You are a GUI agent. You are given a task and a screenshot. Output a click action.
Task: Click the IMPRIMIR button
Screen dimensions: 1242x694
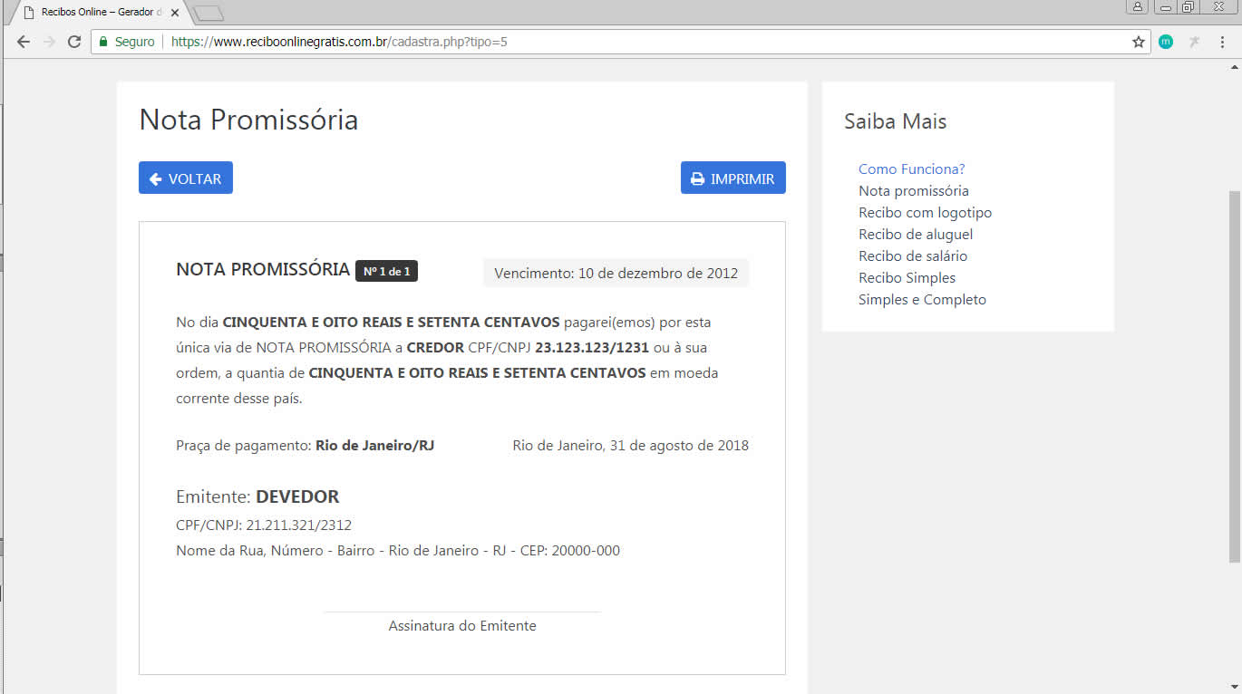pyautogui.click(x=733, y=178)
